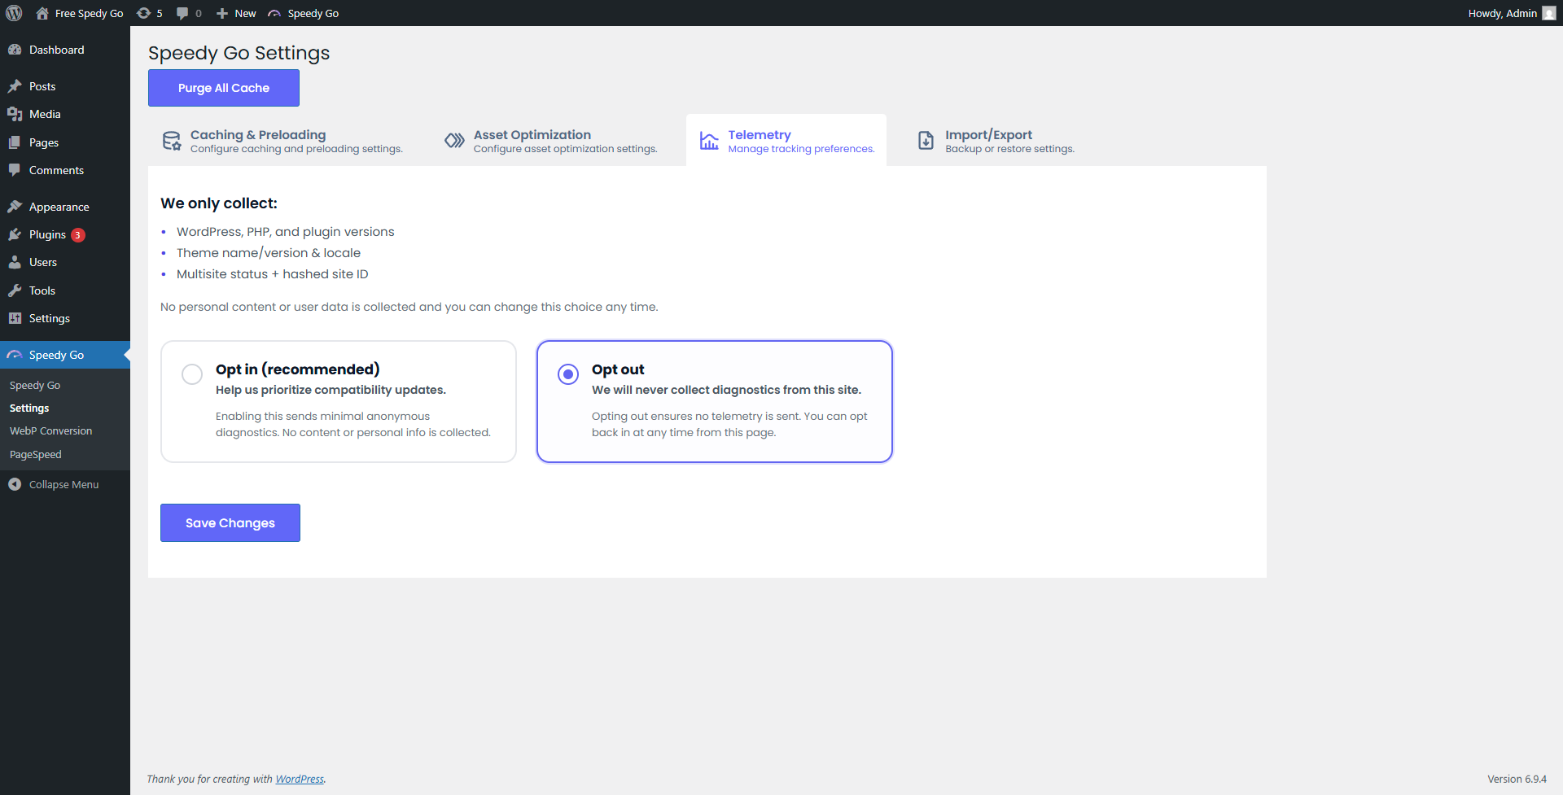Viewport: 1563px width, 795px height.
Task: Open the Posts menu label
Action: (x=42, y=86)
